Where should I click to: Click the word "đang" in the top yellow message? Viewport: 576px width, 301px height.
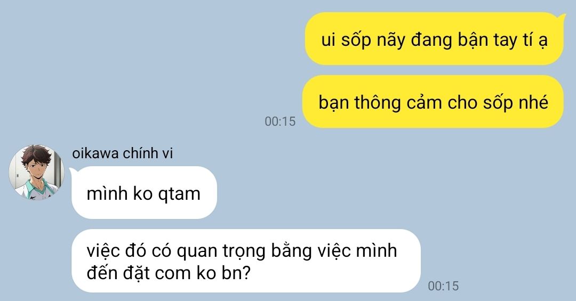click(x=431, y=40)
